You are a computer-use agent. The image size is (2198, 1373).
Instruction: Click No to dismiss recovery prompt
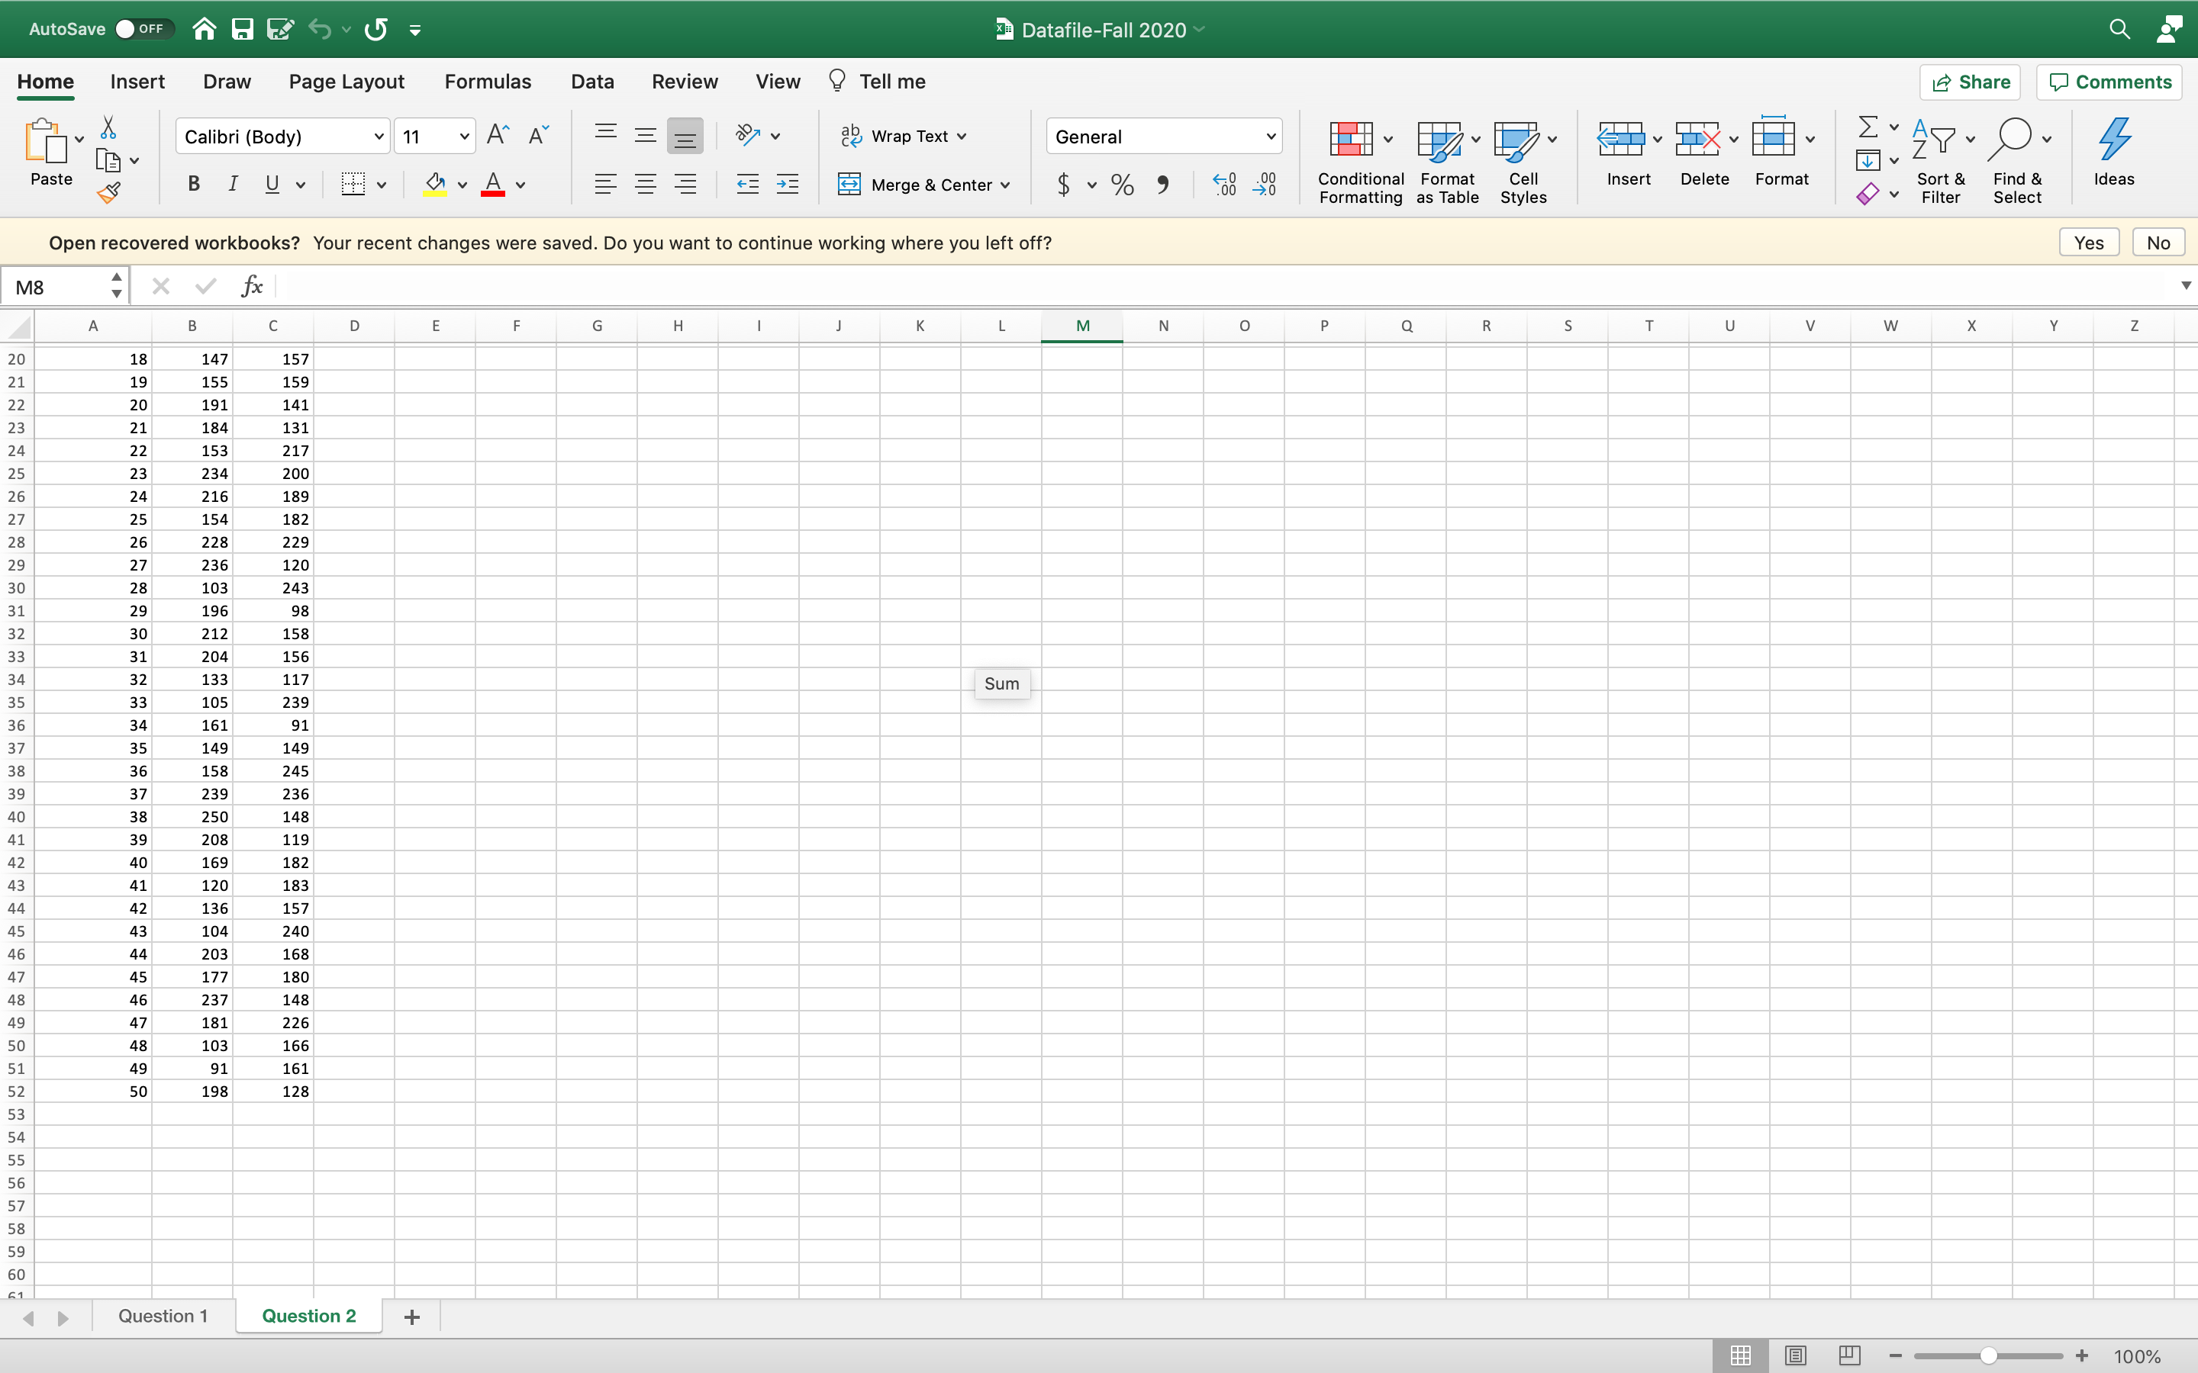2158,242
